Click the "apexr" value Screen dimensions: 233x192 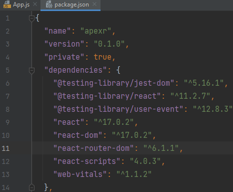tap(95, 31)
